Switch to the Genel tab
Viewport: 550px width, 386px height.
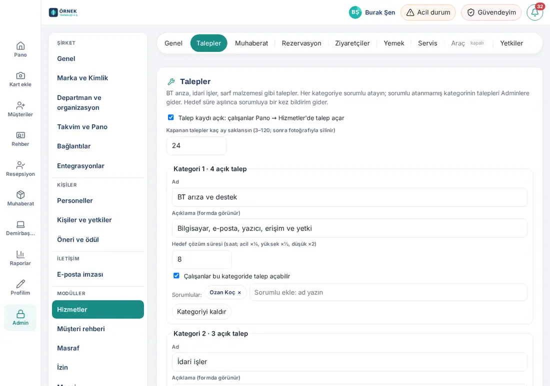[x=173, y=43]
